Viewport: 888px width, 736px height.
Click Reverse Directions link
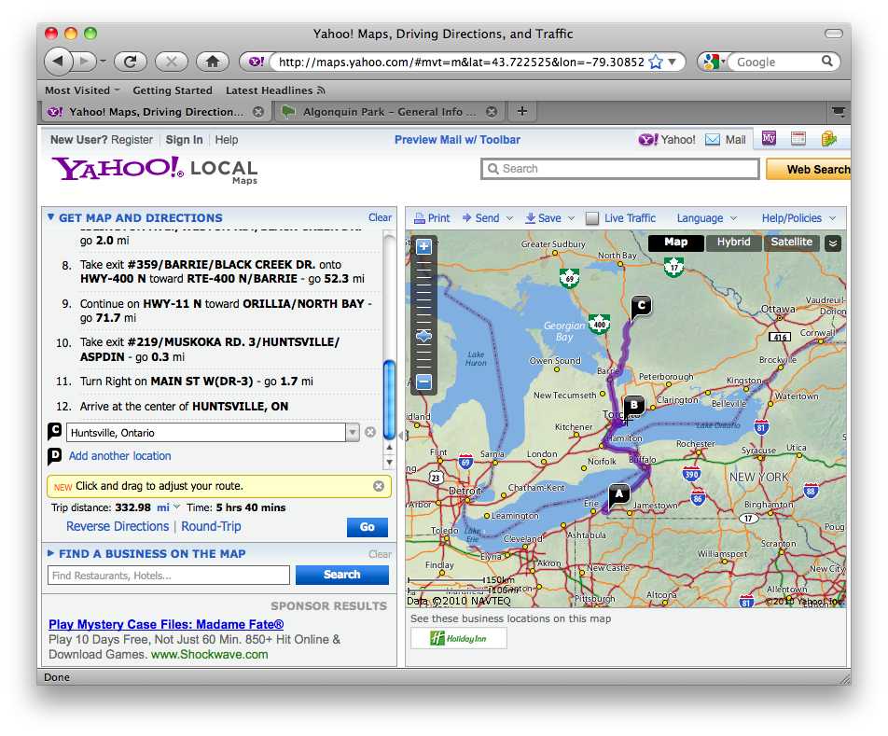(x=118, y=526)
